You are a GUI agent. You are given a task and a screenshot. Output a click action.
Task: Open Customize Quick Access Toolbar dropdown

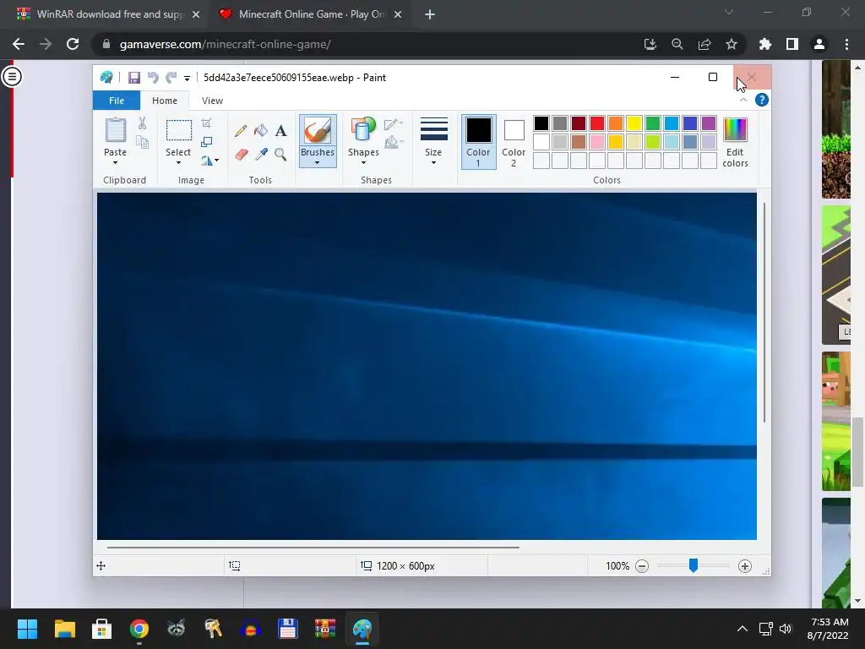tap(187, 79)
